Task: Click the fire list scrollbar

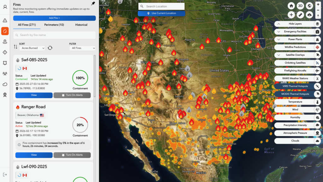Action: [x=95, y=76]
